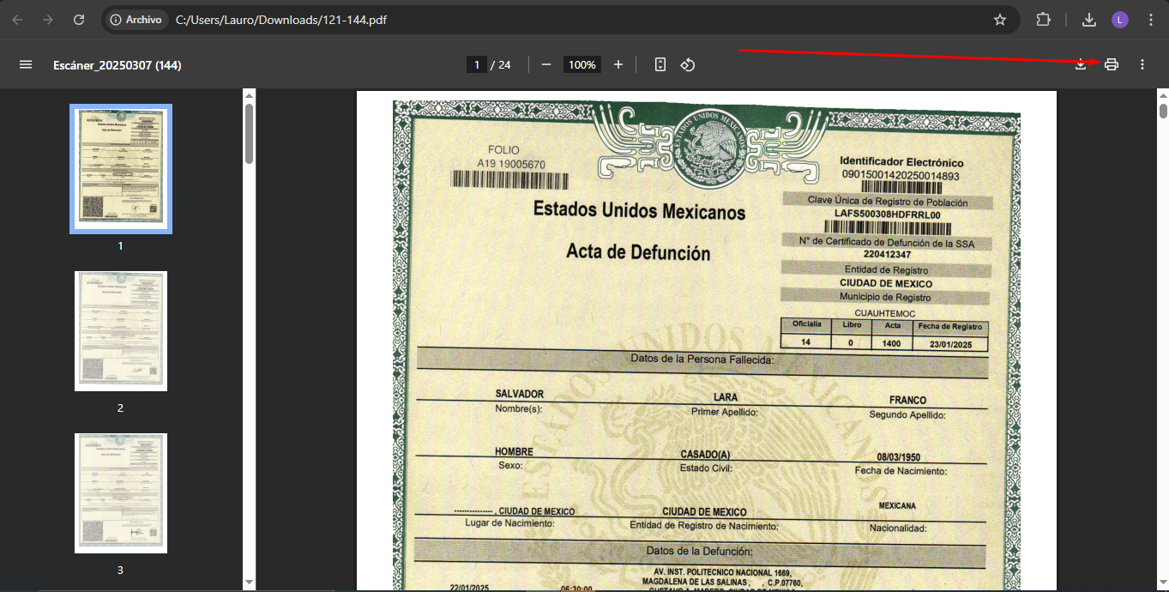The width and height of the screenshot is (1169, 592).
Task: Rotate the document counterclockwise
Action: 687,64
